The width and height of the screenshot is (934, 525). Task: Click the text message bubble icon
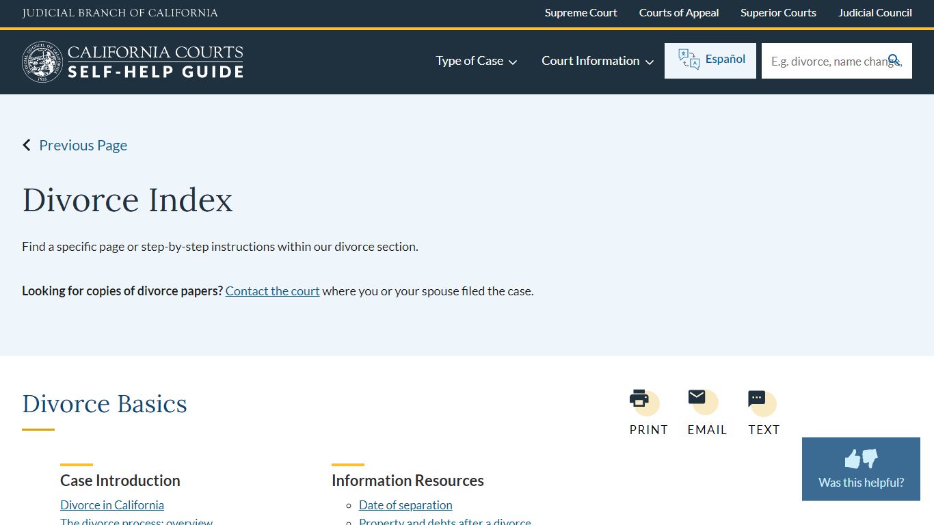(x=756, y=399)
